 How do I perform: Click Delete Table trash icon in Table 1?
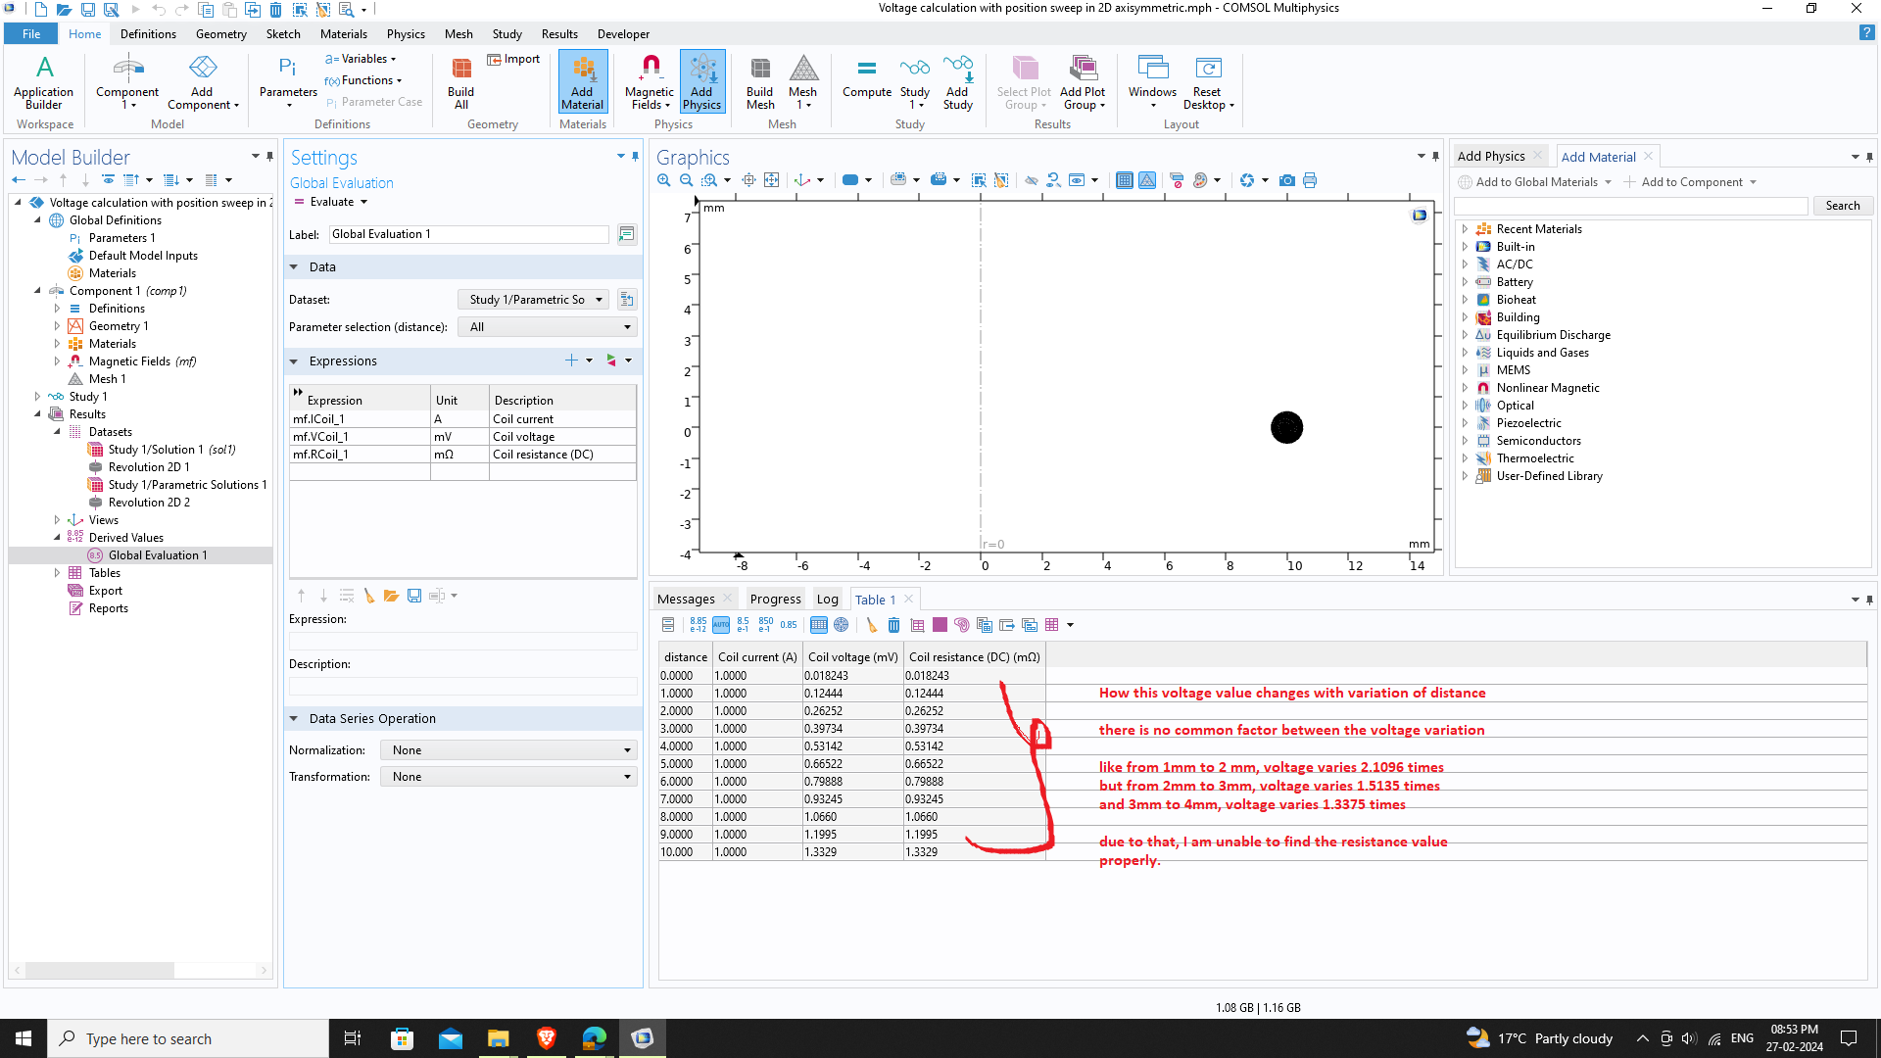point(893,625)
